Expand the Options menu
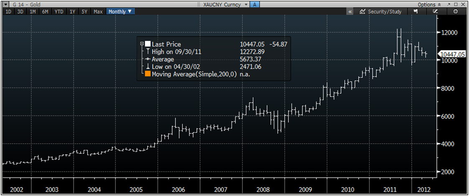Screen dimensions: 469x196 coord(429,4)
